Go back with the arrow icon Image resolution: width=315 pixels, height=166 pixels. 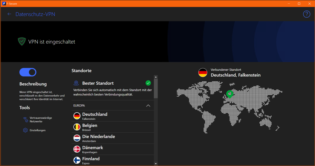click(x=9, y=14)
